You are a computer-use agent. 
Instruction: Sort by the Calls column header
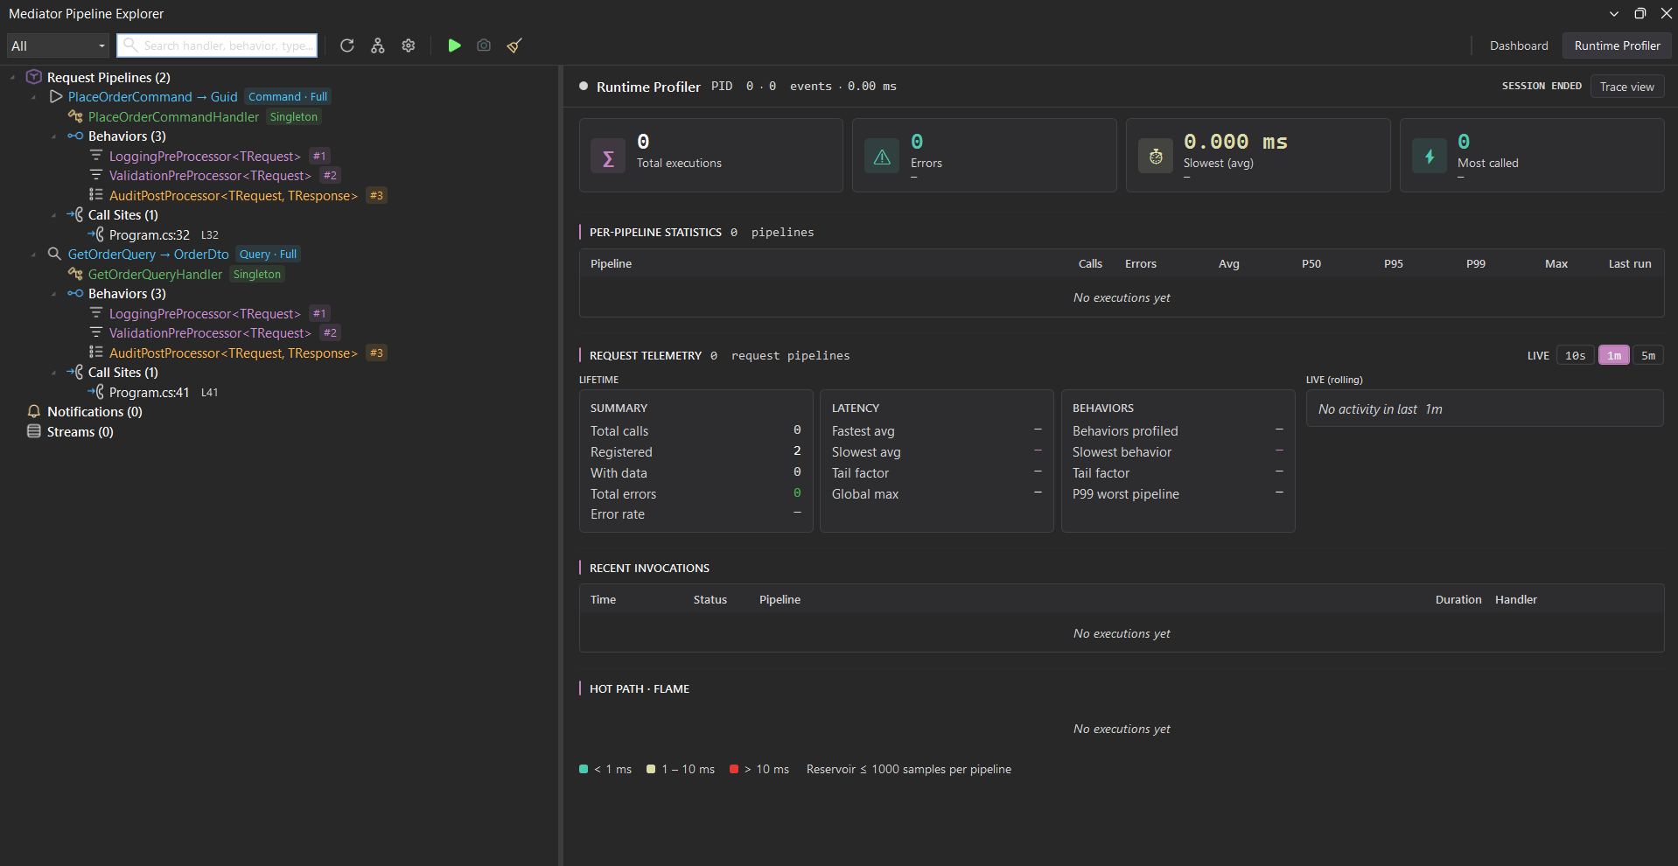[x=1090, y=263]
